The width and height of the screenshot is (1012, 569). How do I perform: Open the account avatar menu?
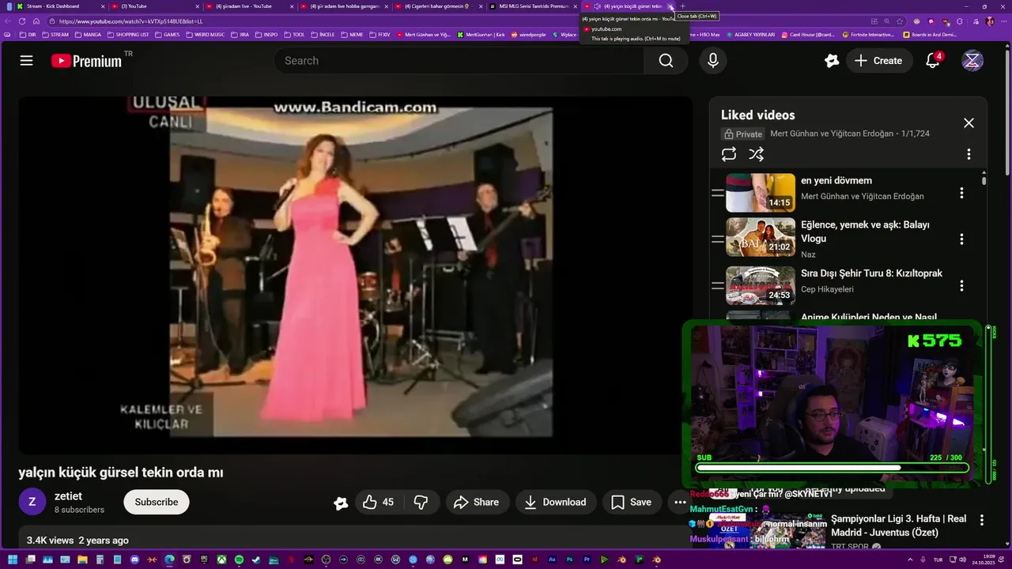pos(972,61)
